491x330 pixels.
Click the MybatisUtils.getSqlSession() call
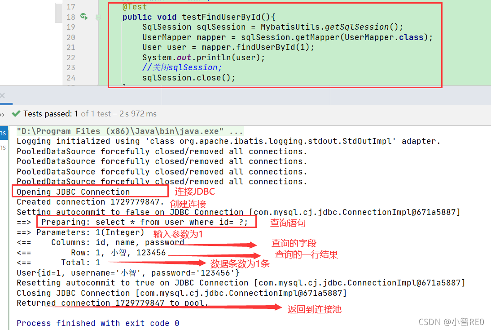(329, 27)
